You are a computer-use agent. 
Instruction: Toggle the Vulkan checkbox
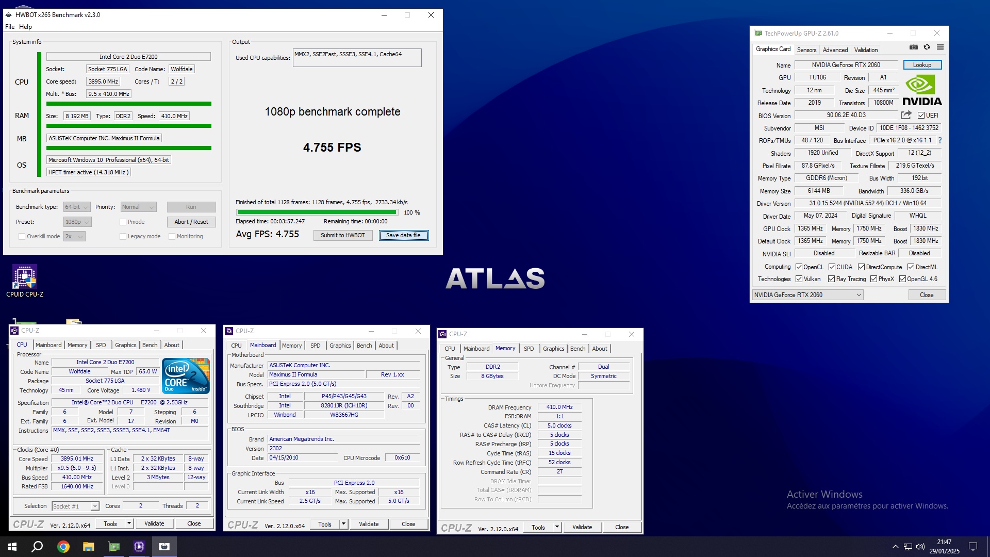(799, 279)
